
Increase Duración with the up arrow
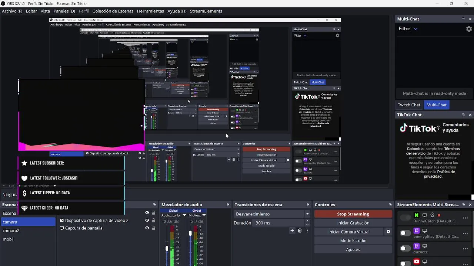coord(307,221)
